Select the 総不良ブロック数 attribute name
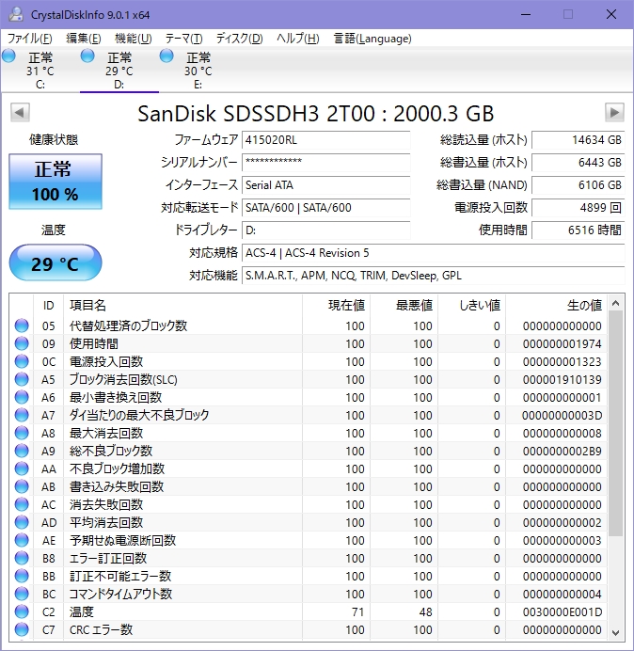 tap(111, 451)
